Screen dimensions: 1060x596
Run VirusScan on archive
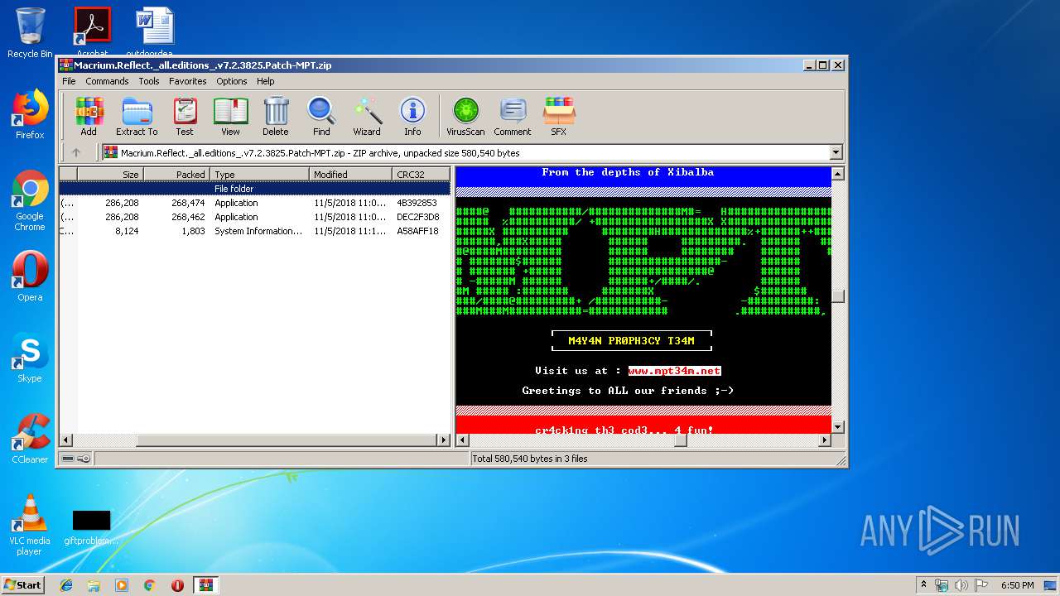(x=465, y=116)
